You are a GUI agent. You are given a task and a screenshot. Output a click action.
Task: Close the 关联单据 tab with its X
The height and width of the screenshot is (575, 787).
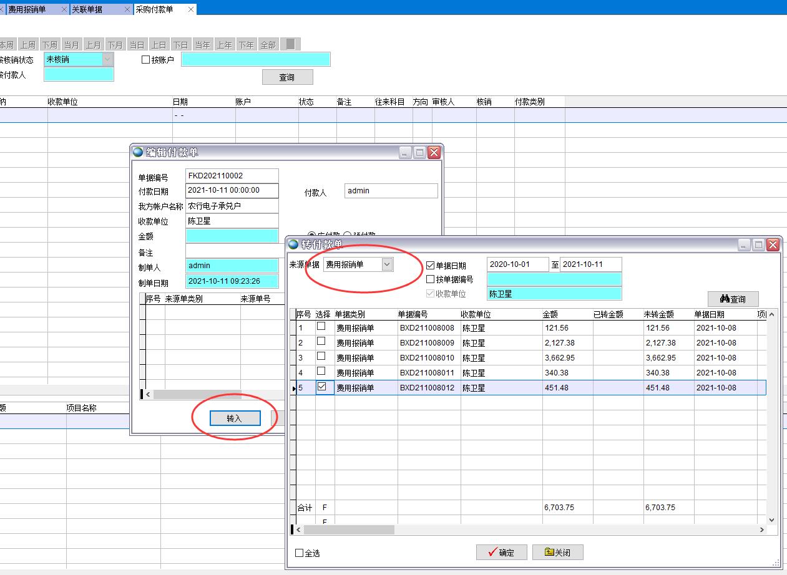point(127,9)
